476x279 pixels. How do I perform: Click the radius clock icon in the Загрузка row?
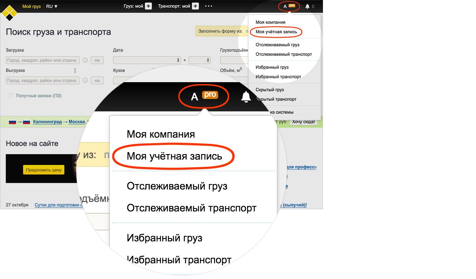coord(85,60)
